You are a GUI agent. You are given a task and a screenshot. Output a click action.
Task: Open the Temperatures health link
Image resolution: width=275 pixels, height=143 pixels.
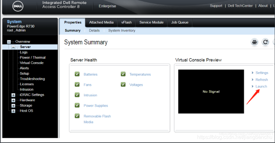(140, 74)
